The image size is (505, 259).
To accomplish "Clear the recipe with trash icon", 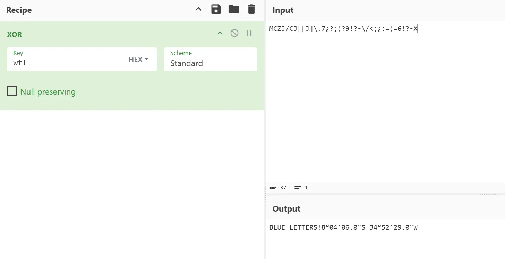I will [251, 9].
